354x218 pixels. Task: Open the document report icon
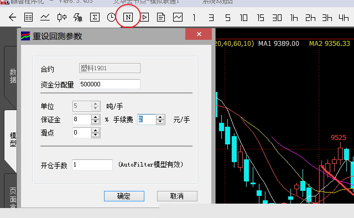(161, 17)
